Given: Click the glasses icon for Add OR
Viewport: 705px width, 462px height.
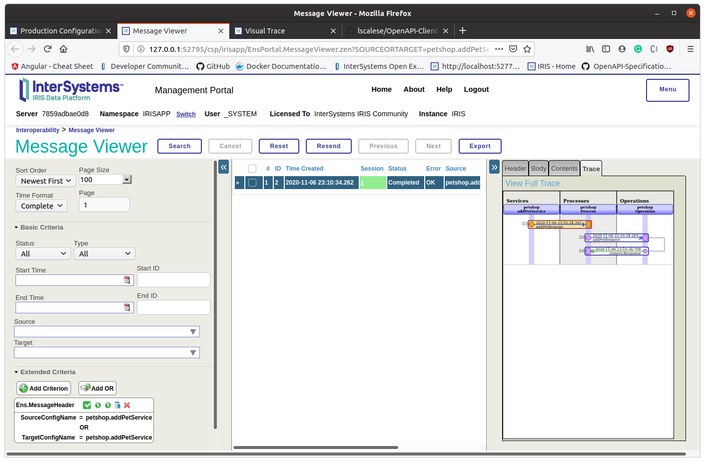Looking at the screenshot, I should pyautogui.click(x=85, y=388).
